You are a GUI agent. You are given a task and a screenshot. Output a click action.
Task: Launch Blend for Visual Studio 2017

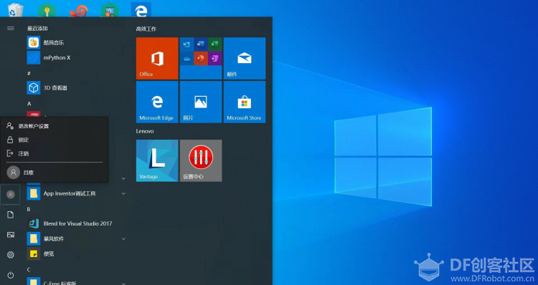(77, 223)
